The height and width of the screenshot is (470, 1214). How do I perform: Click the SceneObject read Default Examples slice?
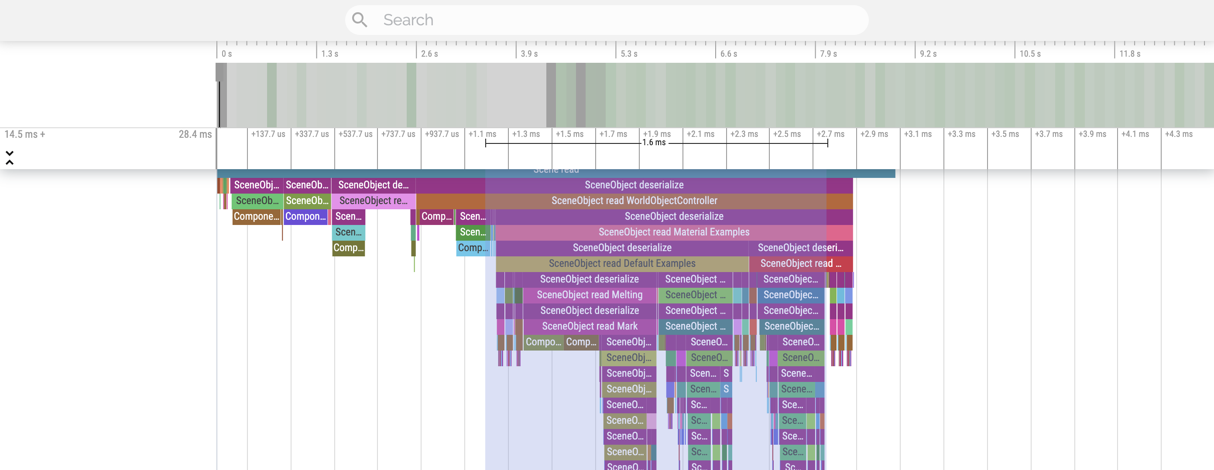click(x=621, y=263)
